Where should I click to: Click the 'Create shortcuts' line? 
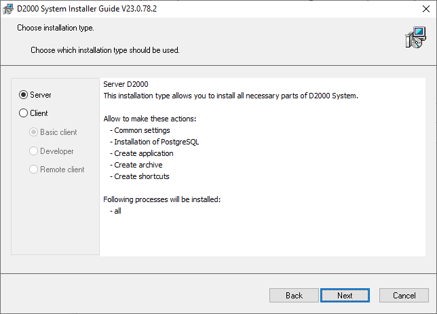142,176
